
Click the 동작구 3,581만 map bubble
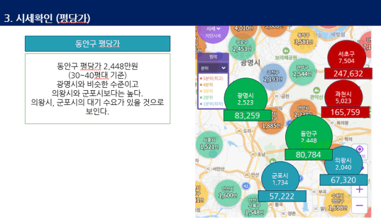click(x=304, y=40)
